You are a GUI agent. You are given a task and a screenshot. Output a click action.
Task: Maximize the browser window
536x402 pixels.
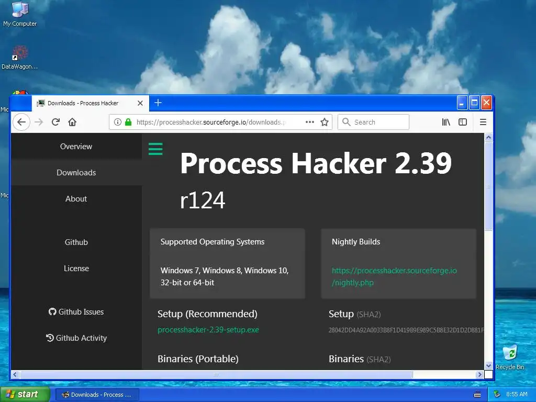click(474, 103)
